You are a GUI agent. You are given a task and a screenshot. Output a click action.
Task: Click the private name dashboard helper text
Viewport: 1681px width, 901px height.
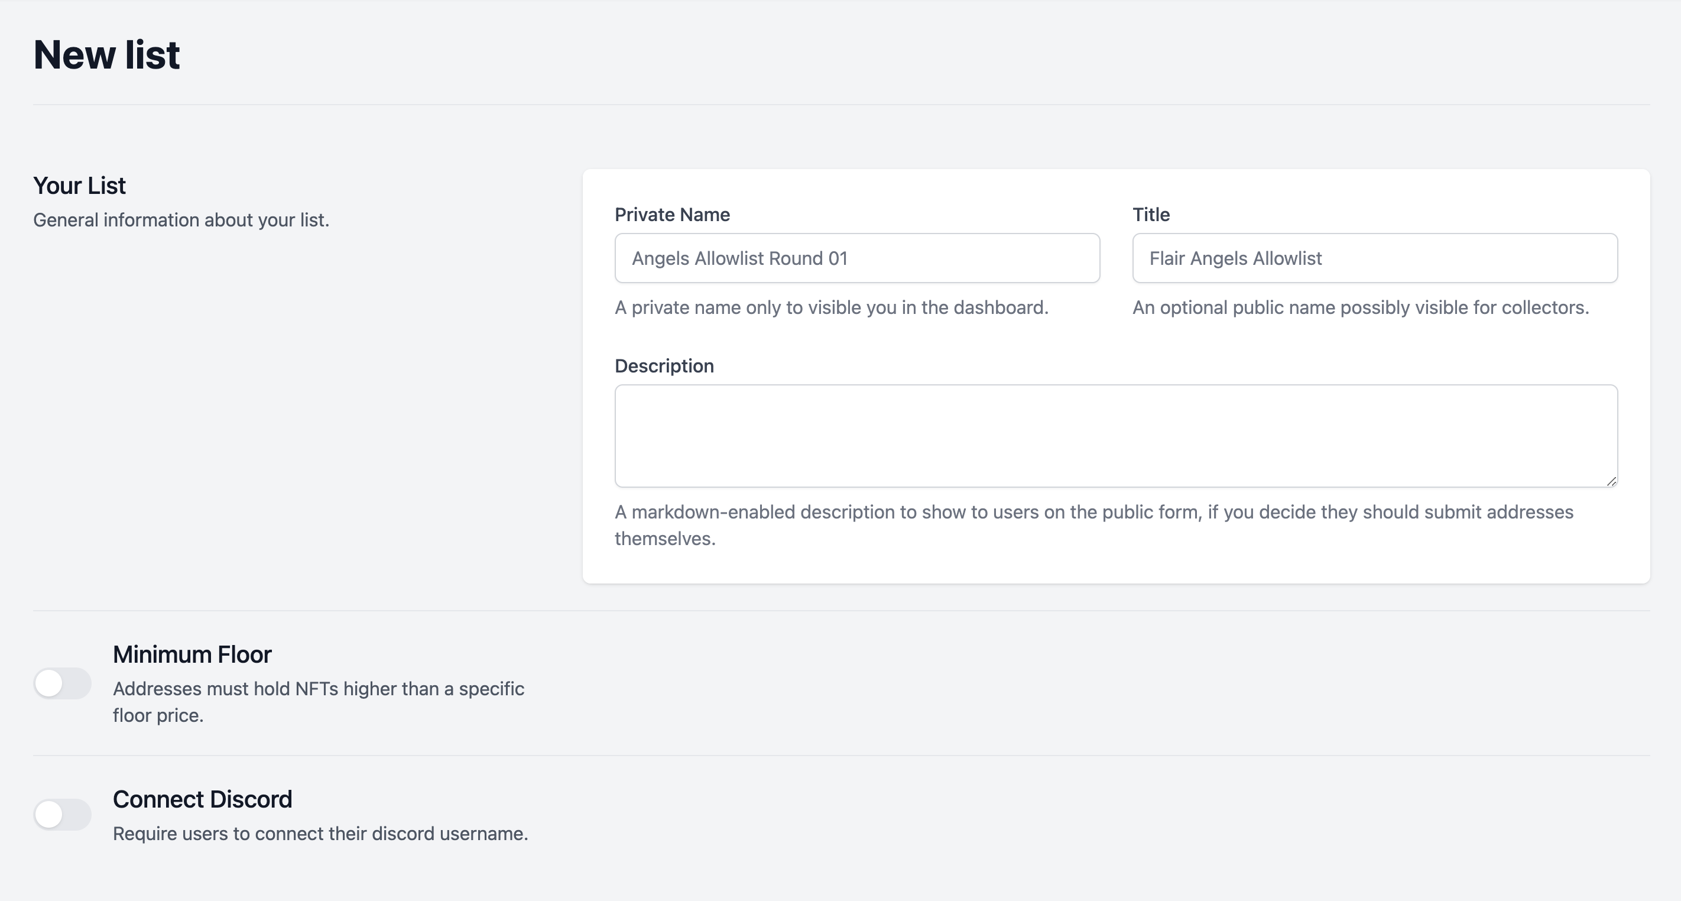[832, 307]
